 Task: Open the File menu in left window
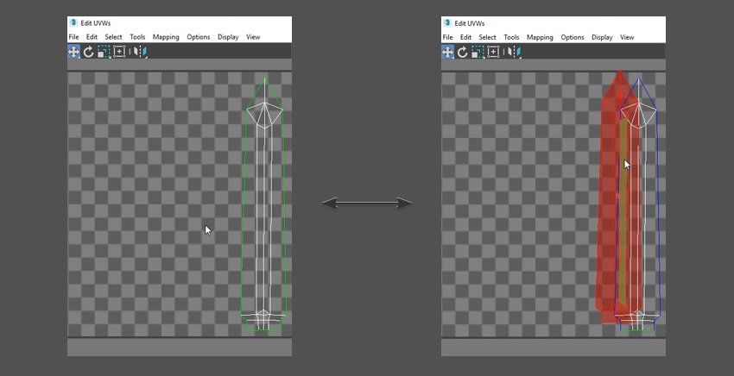click(x=73, y=37)
